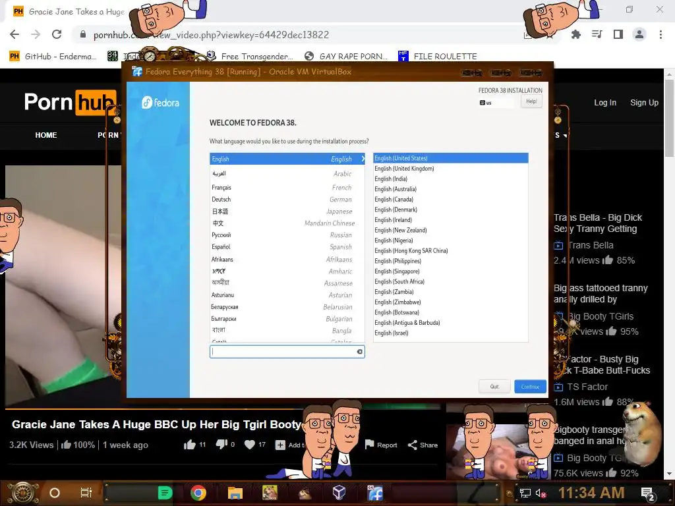This screenshot has height=506, width=675.
Task: Click the Log In link on the webpage
Action: pos(605,102)
